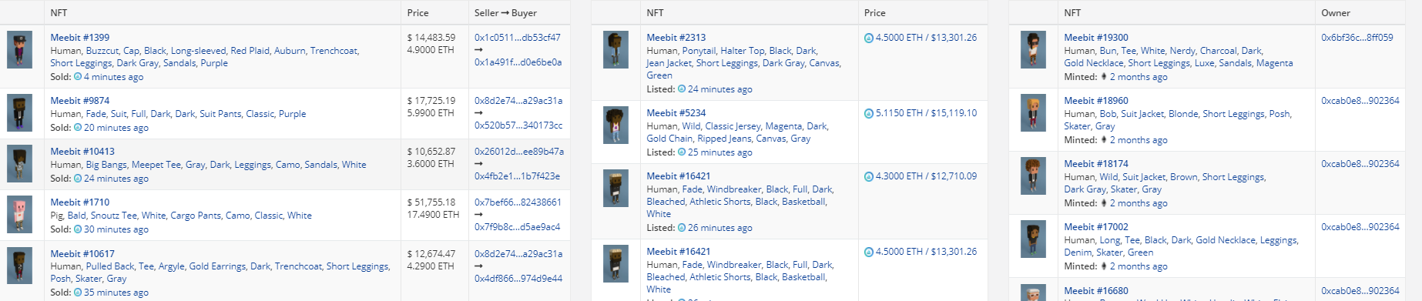Click the ETH icon beside 5.1150 ETH price
1422x301 pixels.
(x=869, y=113)
